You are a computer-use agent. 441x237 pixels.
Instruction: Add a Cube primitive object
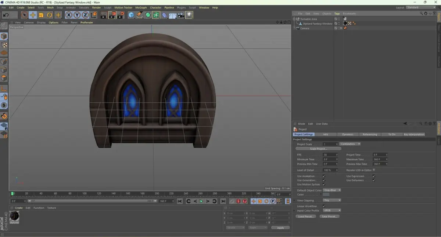coord(131,15)
